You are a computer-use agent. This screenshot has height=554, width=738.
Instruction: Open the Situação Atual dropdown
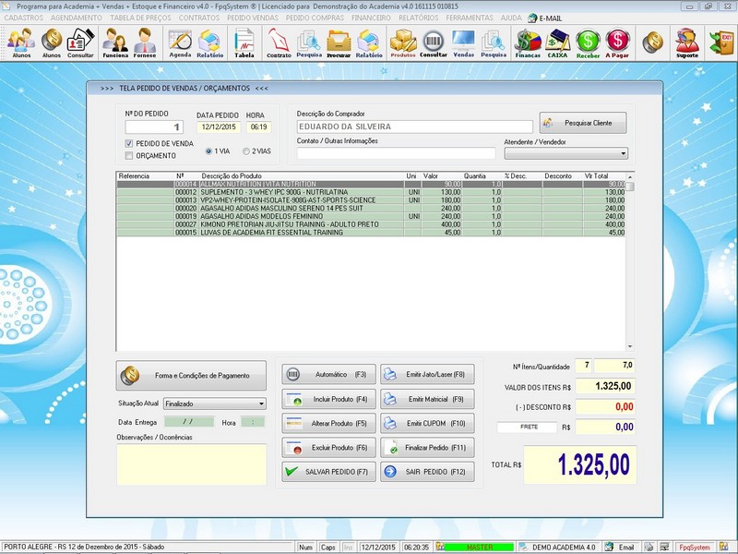261,403
